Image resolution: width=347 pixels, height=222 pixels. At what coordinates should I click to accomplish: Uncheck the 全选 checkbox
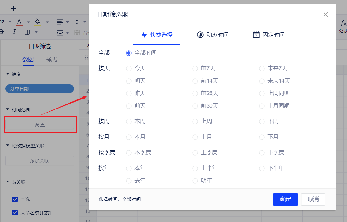pyautogui.click(x=15, y=200)
